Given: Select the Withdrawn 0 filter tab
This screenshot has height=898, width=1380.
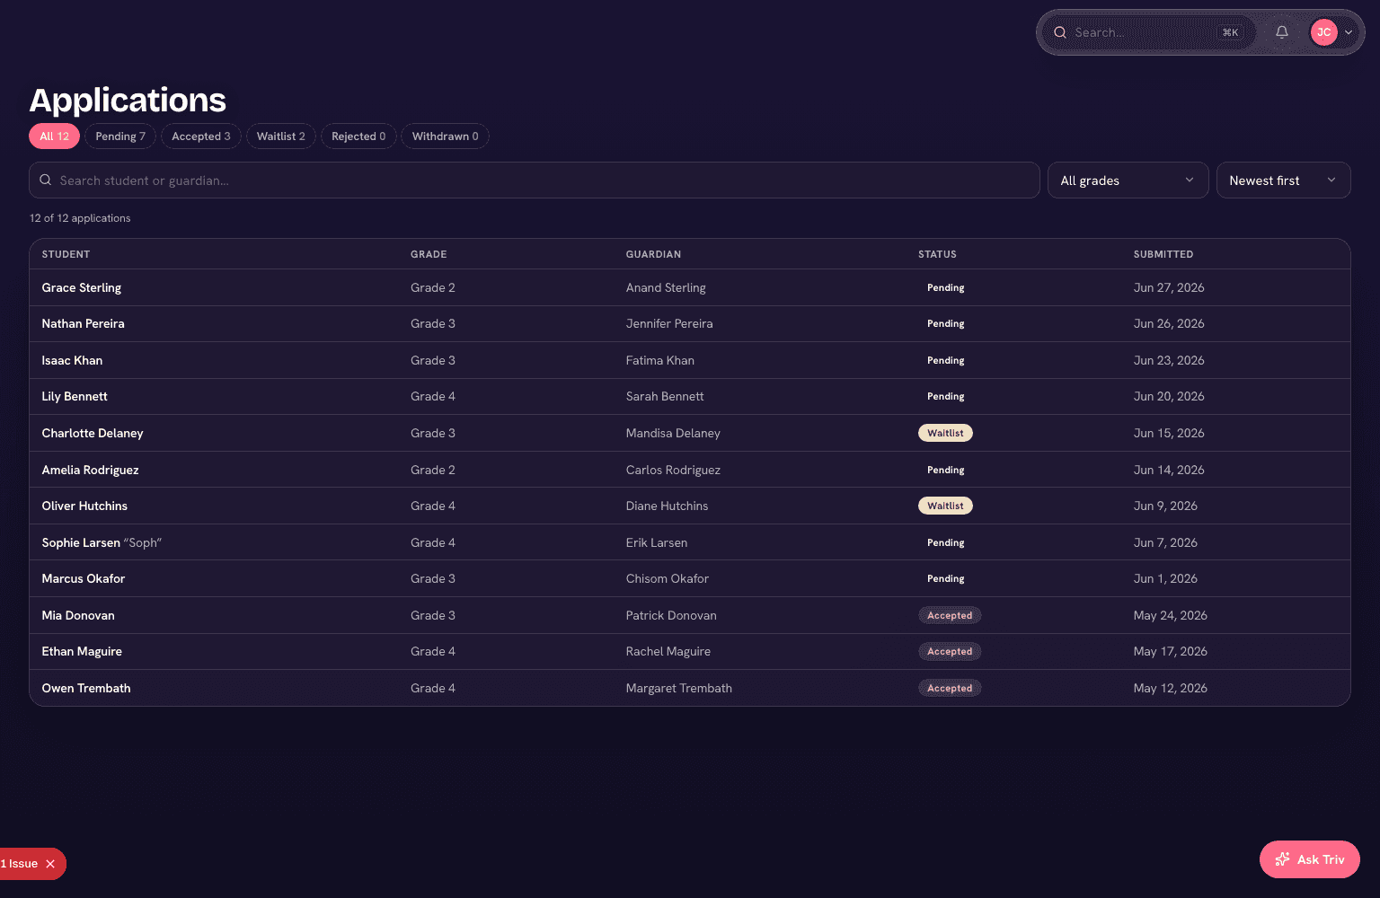Looking at the screenshot, I should [x=445, y=136].
